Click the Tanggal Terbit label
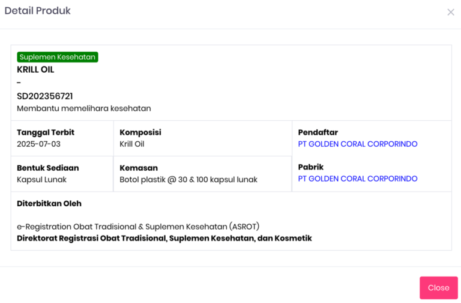461x303 pixels. point(46,132)
